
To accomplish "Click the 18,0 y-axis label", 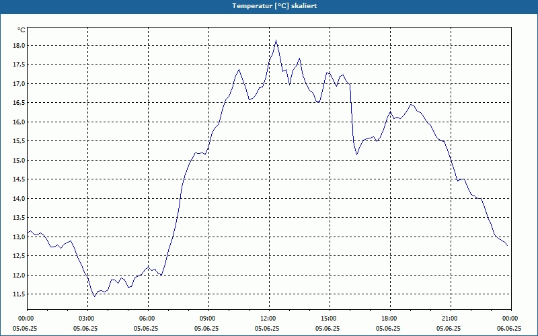I will click(x=19, y=45).
